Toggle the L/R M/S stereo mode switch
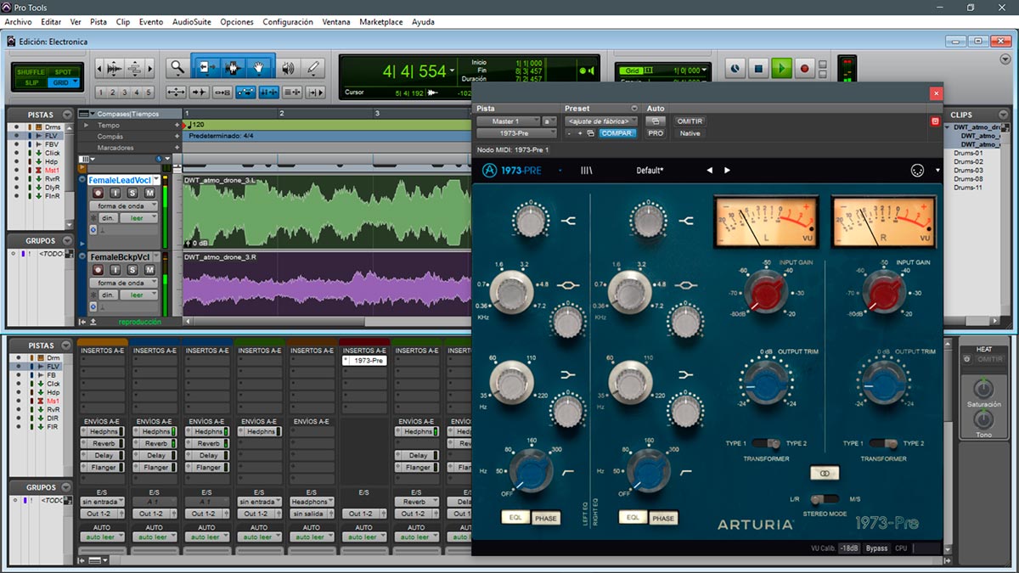Viewport: 1019px width, 573px height. click(x=825, y=499)
